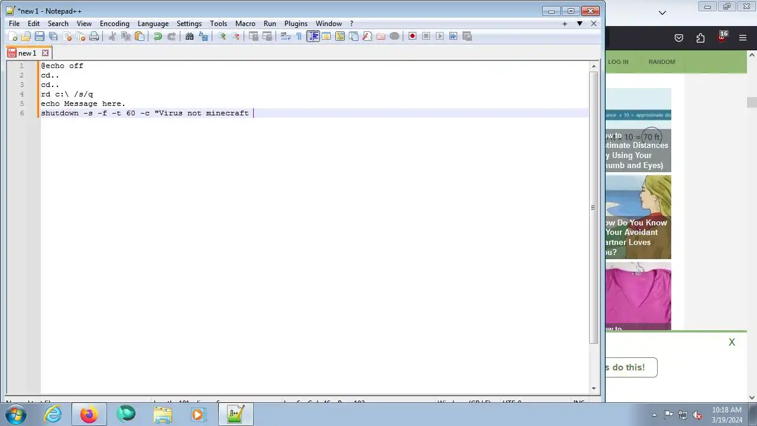Toggle Folder as Workspace panel icon
This screenshot has height=426, width=757.
click(x=381, y=36)
